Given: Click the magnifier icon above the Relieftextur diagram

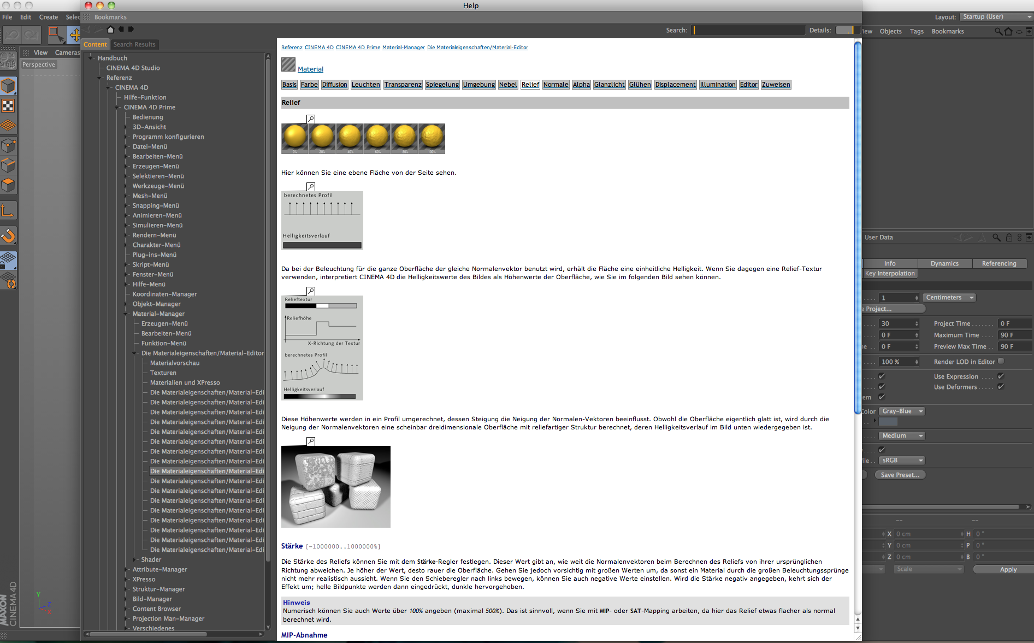Looking at the screenshot, I should tap(311, 291).
